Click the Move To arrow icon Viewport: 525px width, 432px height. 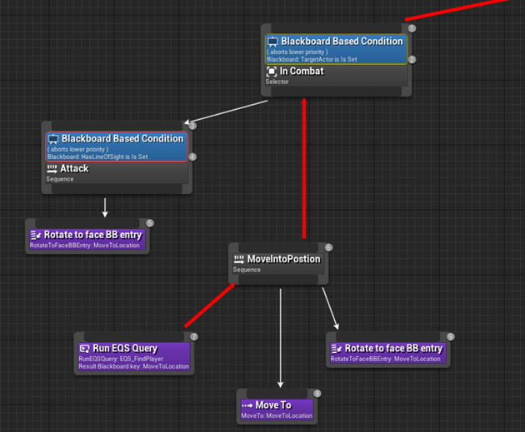coord(247,405)
